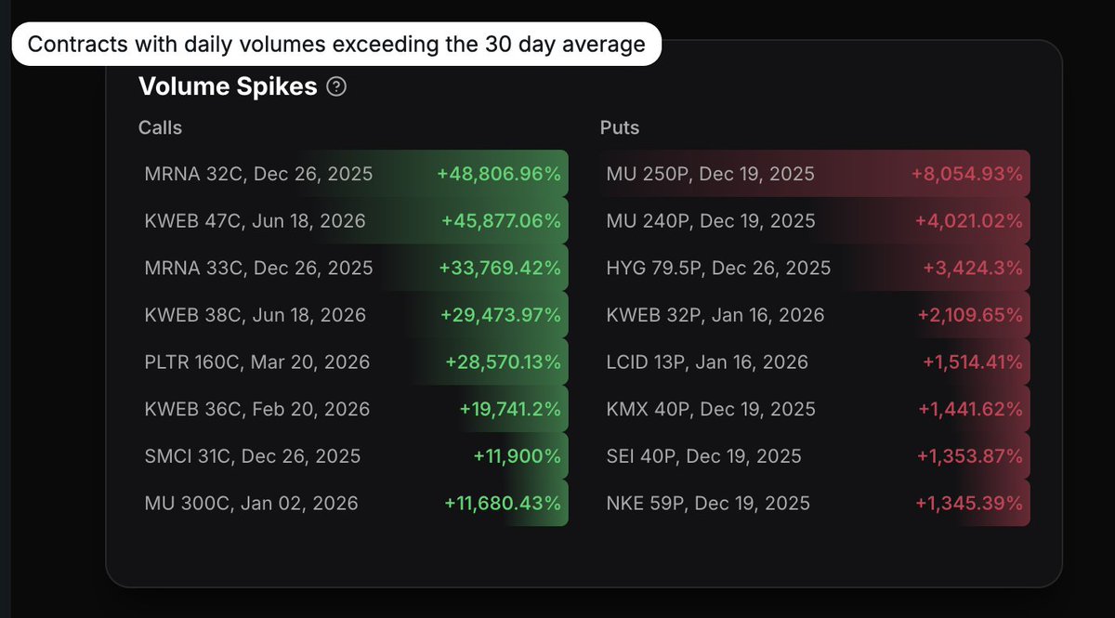Viewport: 1115px width, 618px height.
Task: Click the +1,441.62% value
Action: 971,409
